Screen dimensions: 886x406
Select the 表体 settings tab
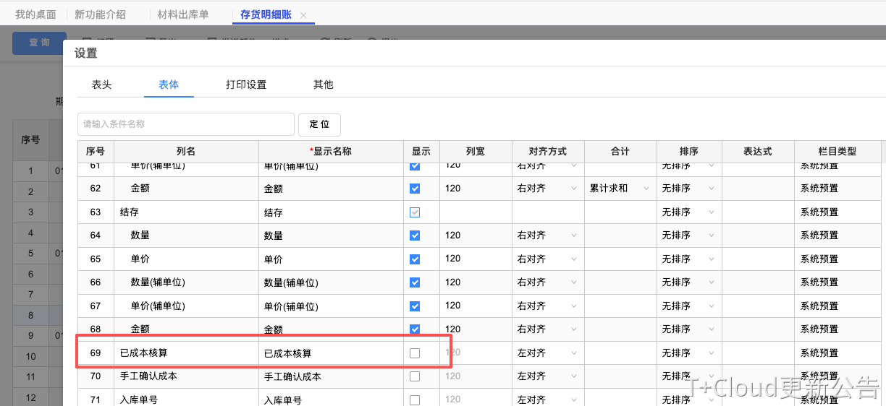pyautogui.click(x=169, y=85)
